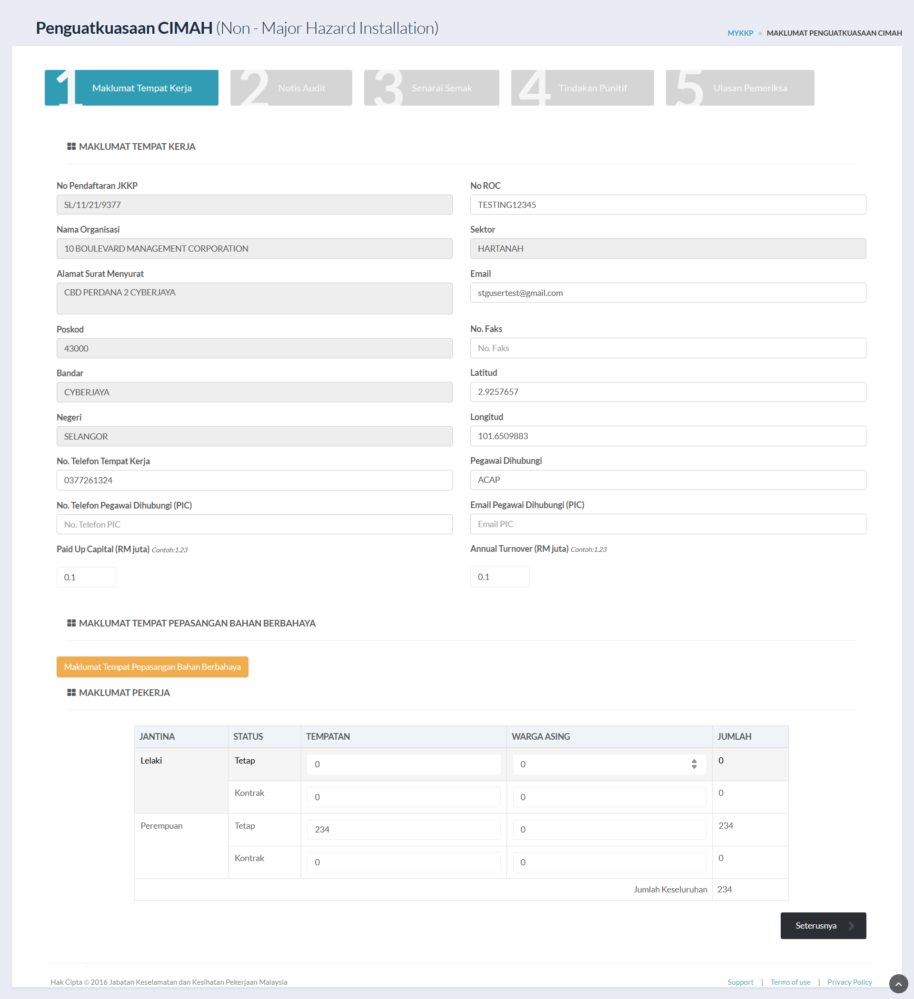The image size is (914, 999).
Task: Click grid icon beside MAKLUMAT TEMPAT PEPASANGAN BAHAN BERBAHAYA heading
Action: 71,623
